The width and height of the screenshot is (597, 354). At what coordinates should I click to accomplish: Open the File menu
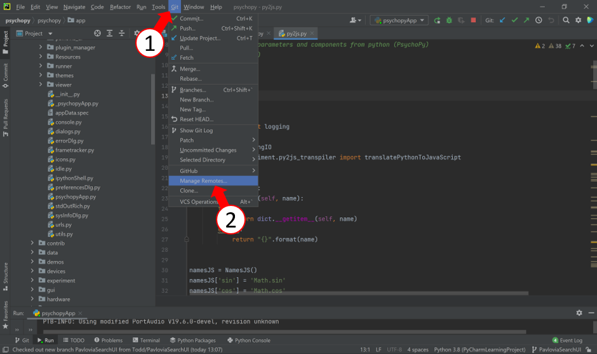click(x=20, y=7)
